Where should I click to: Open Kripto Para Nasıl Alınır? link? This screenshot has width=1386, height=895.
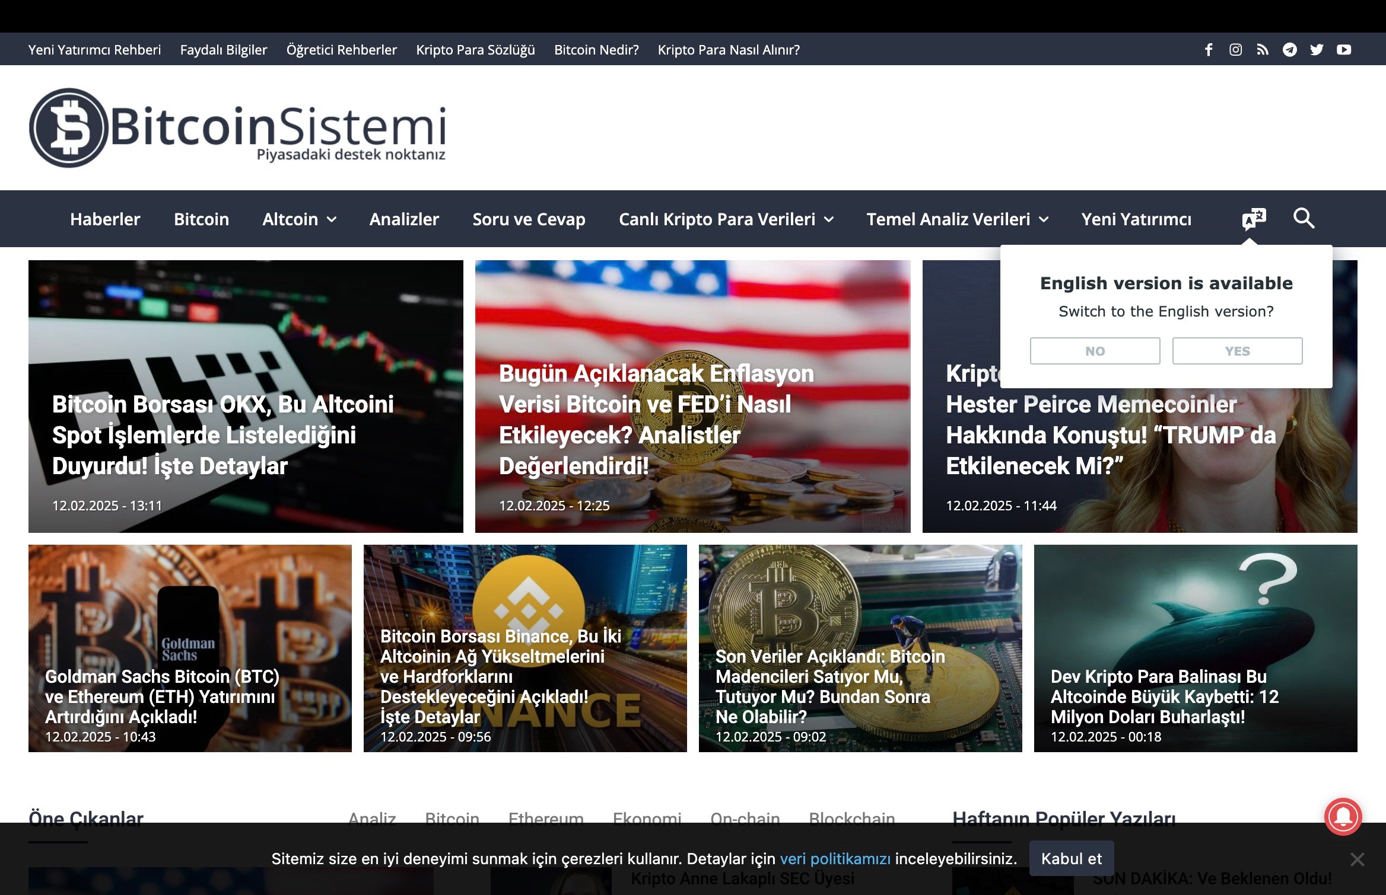[x=729, y=50]
